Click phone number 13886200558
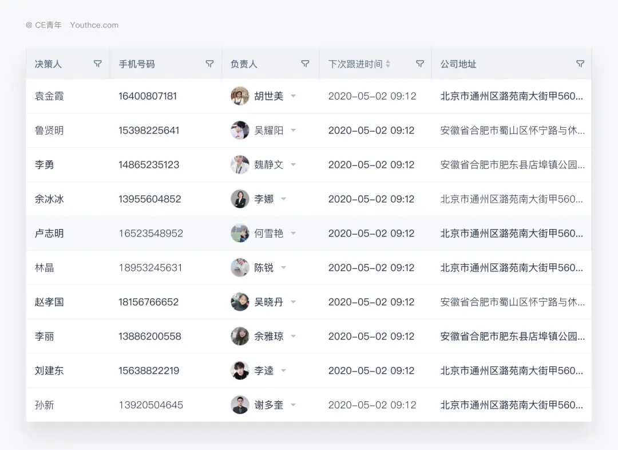 point(150,336)
